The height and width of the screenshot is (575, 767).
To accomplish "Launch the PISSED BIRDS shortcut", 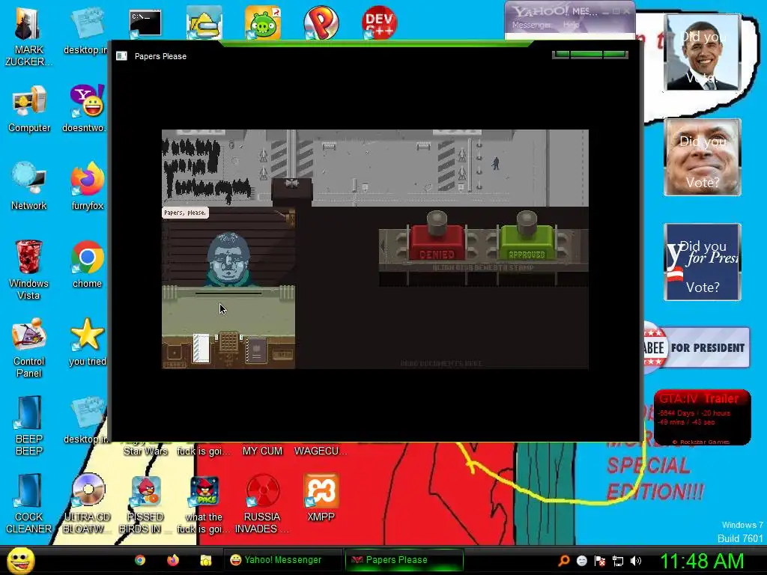I will 145,504.
